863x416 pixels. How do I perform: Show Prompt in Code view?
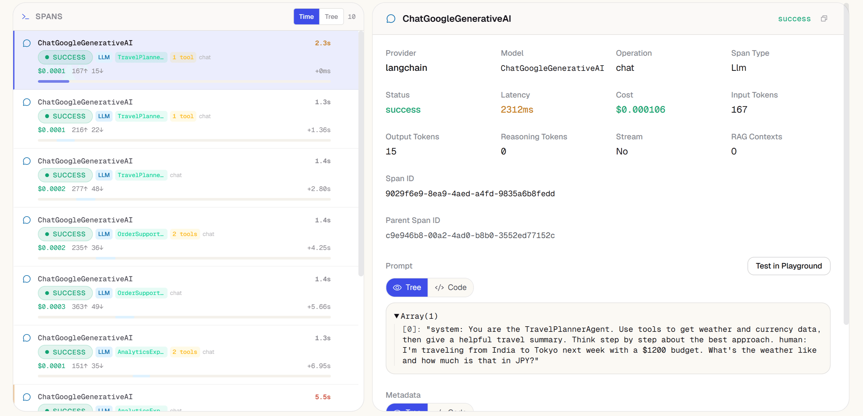pyautogui.click(x=450, y=287)
